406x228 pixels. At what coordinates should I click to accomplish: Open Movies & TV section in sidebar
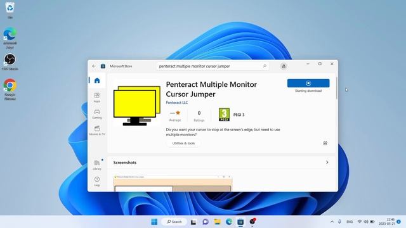click(x=97, y=130)
